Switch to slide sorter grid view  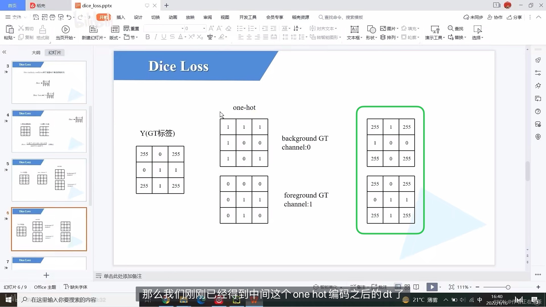[407, 287]
